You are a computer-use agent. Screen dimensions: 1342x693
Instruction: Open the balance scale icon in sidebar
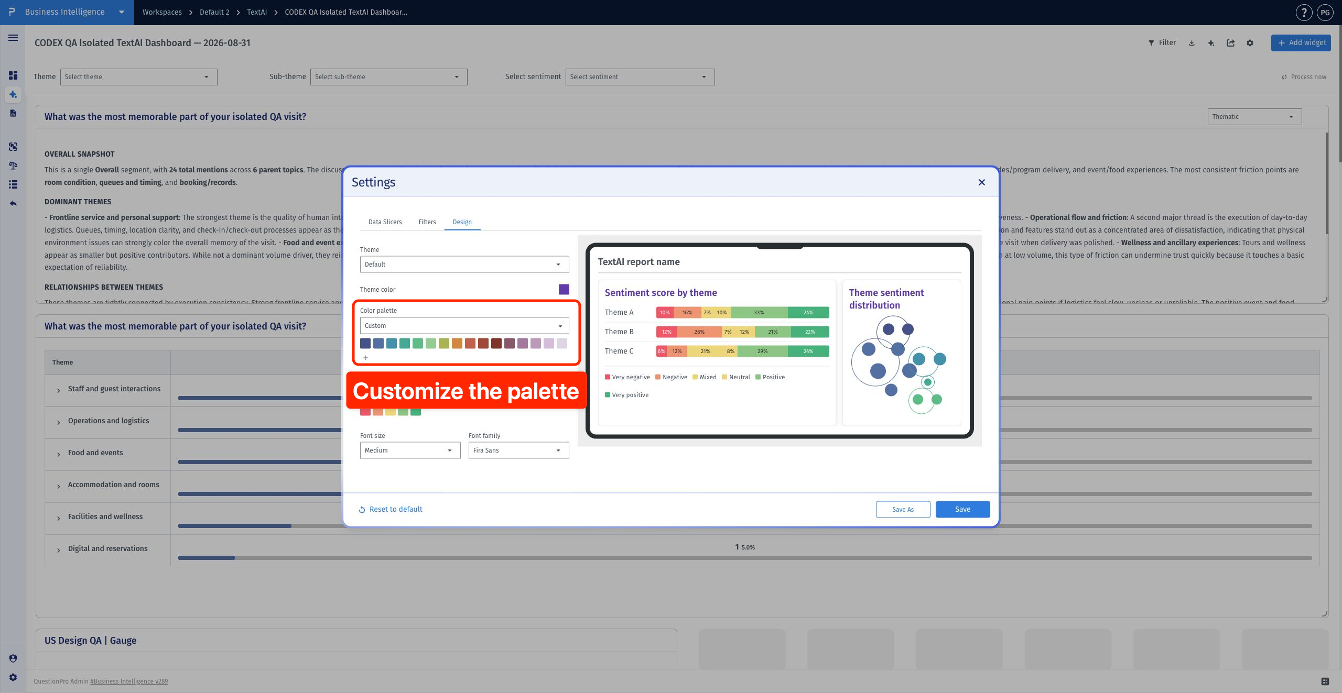[13, 166]
